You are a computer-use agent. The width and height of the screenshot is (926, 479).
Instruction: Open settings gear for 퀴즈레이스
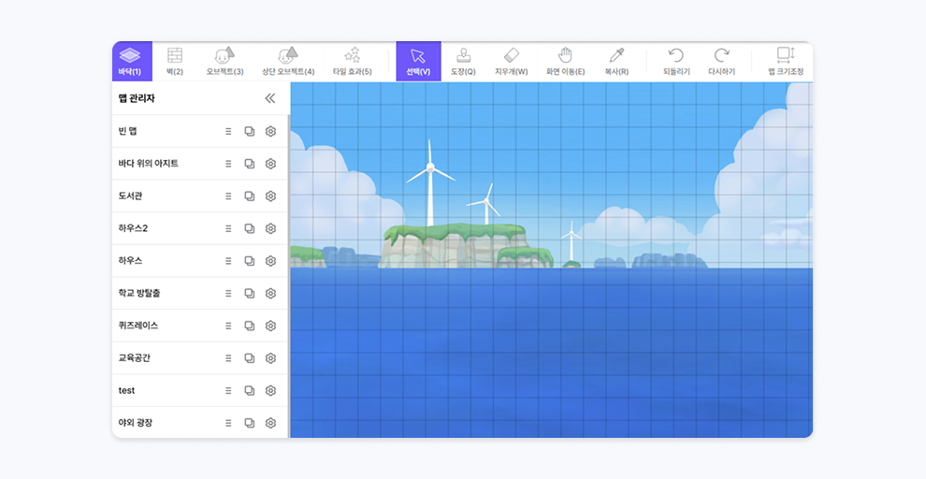(270, 326)
